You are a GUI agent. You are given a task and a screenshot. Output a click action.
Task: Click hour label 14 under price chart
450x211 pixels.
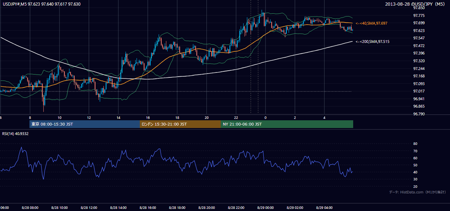(x=118, y=117)
